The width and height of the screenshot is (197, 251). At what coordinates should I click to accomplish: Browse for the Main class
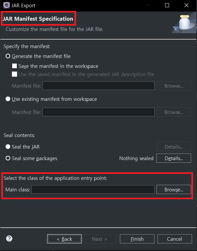pos(174,189)
